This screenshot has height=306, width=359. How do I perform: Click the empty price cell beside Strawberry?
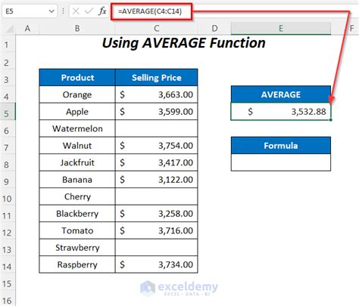pos(157,248)
